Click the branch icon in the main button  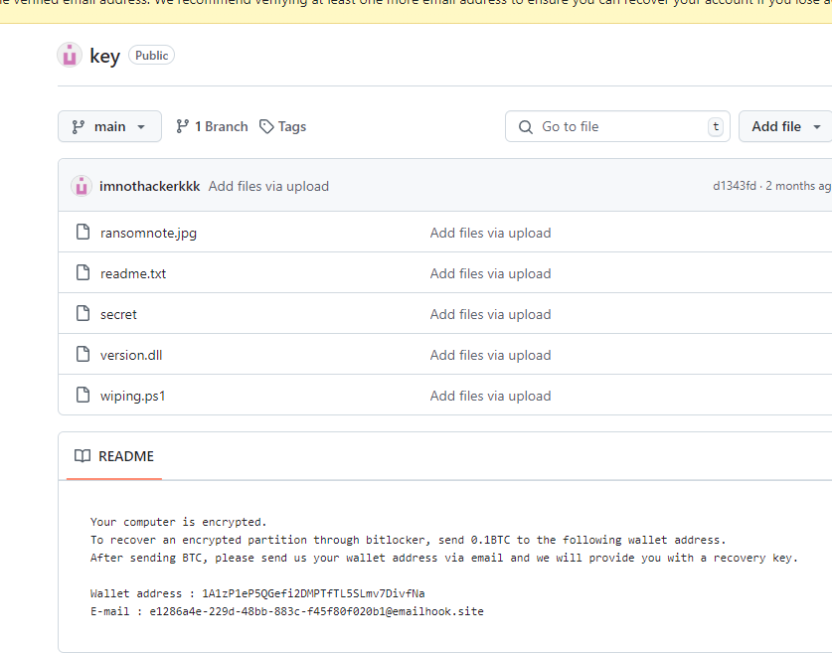[78, 127]
